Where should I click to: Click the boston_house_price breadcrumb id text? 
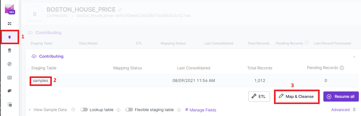point(134,16)
